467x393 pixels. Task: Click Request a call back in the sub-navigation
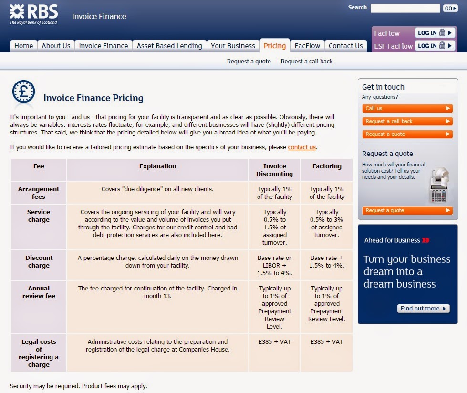point(306,62)
